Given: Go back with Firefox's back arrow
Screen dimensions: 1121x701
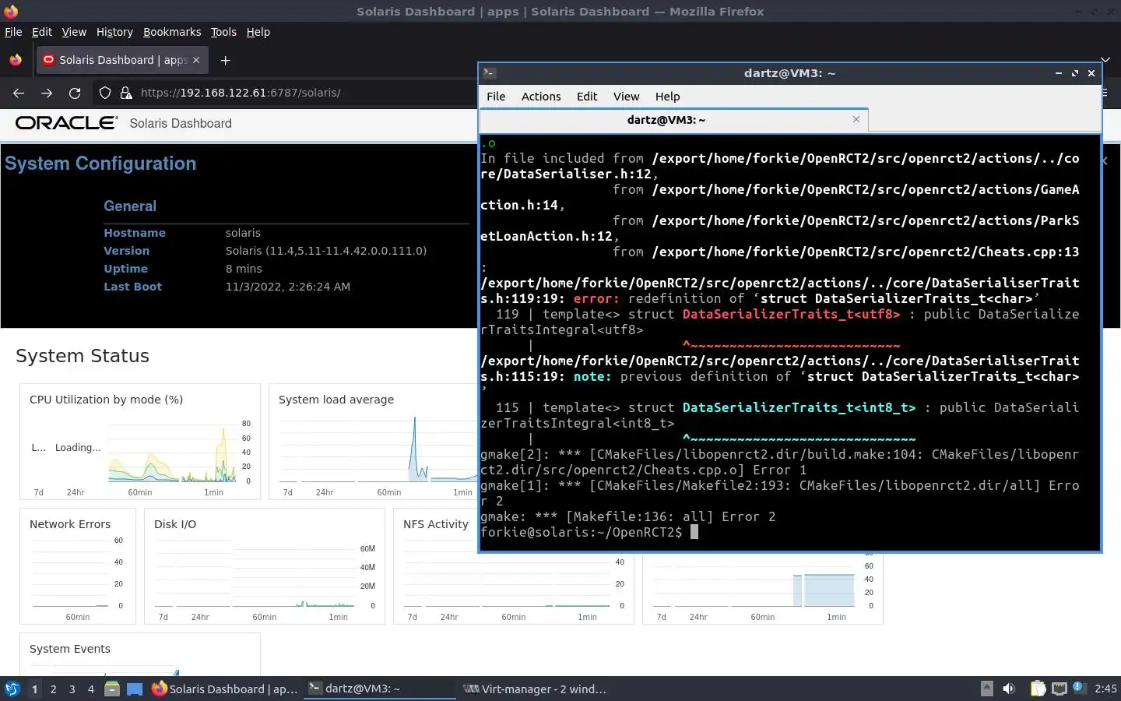Looking at the screenshot, I should click(19, 93).
